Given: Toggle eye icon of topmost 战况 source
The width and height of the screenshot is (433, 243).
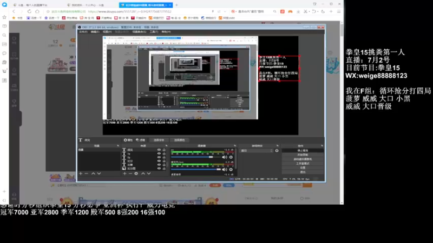Looking at the screenshot, I should [159, 150].
